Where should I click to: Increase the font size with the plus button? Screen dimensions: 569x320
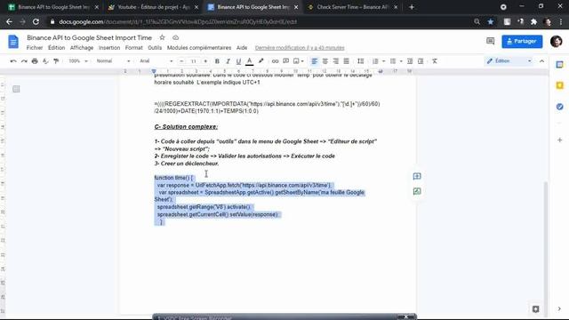click(205, 61)
